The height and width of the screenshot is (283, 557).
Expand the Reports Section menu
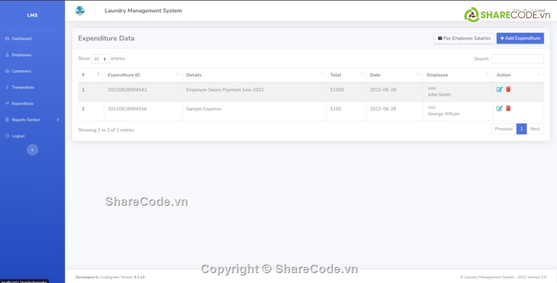tap(32, 120)
